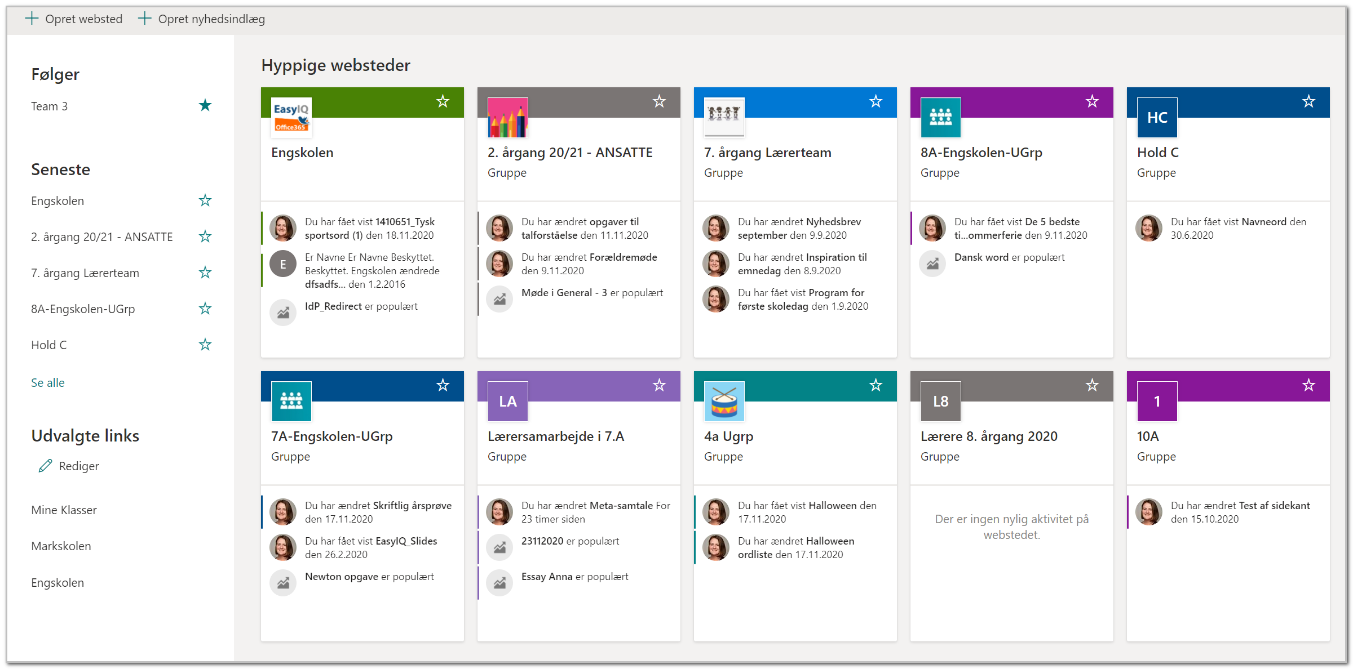Click the LA tile icon on Lærersamarbejde card
1353x669 pixels.
coord(508,401)
